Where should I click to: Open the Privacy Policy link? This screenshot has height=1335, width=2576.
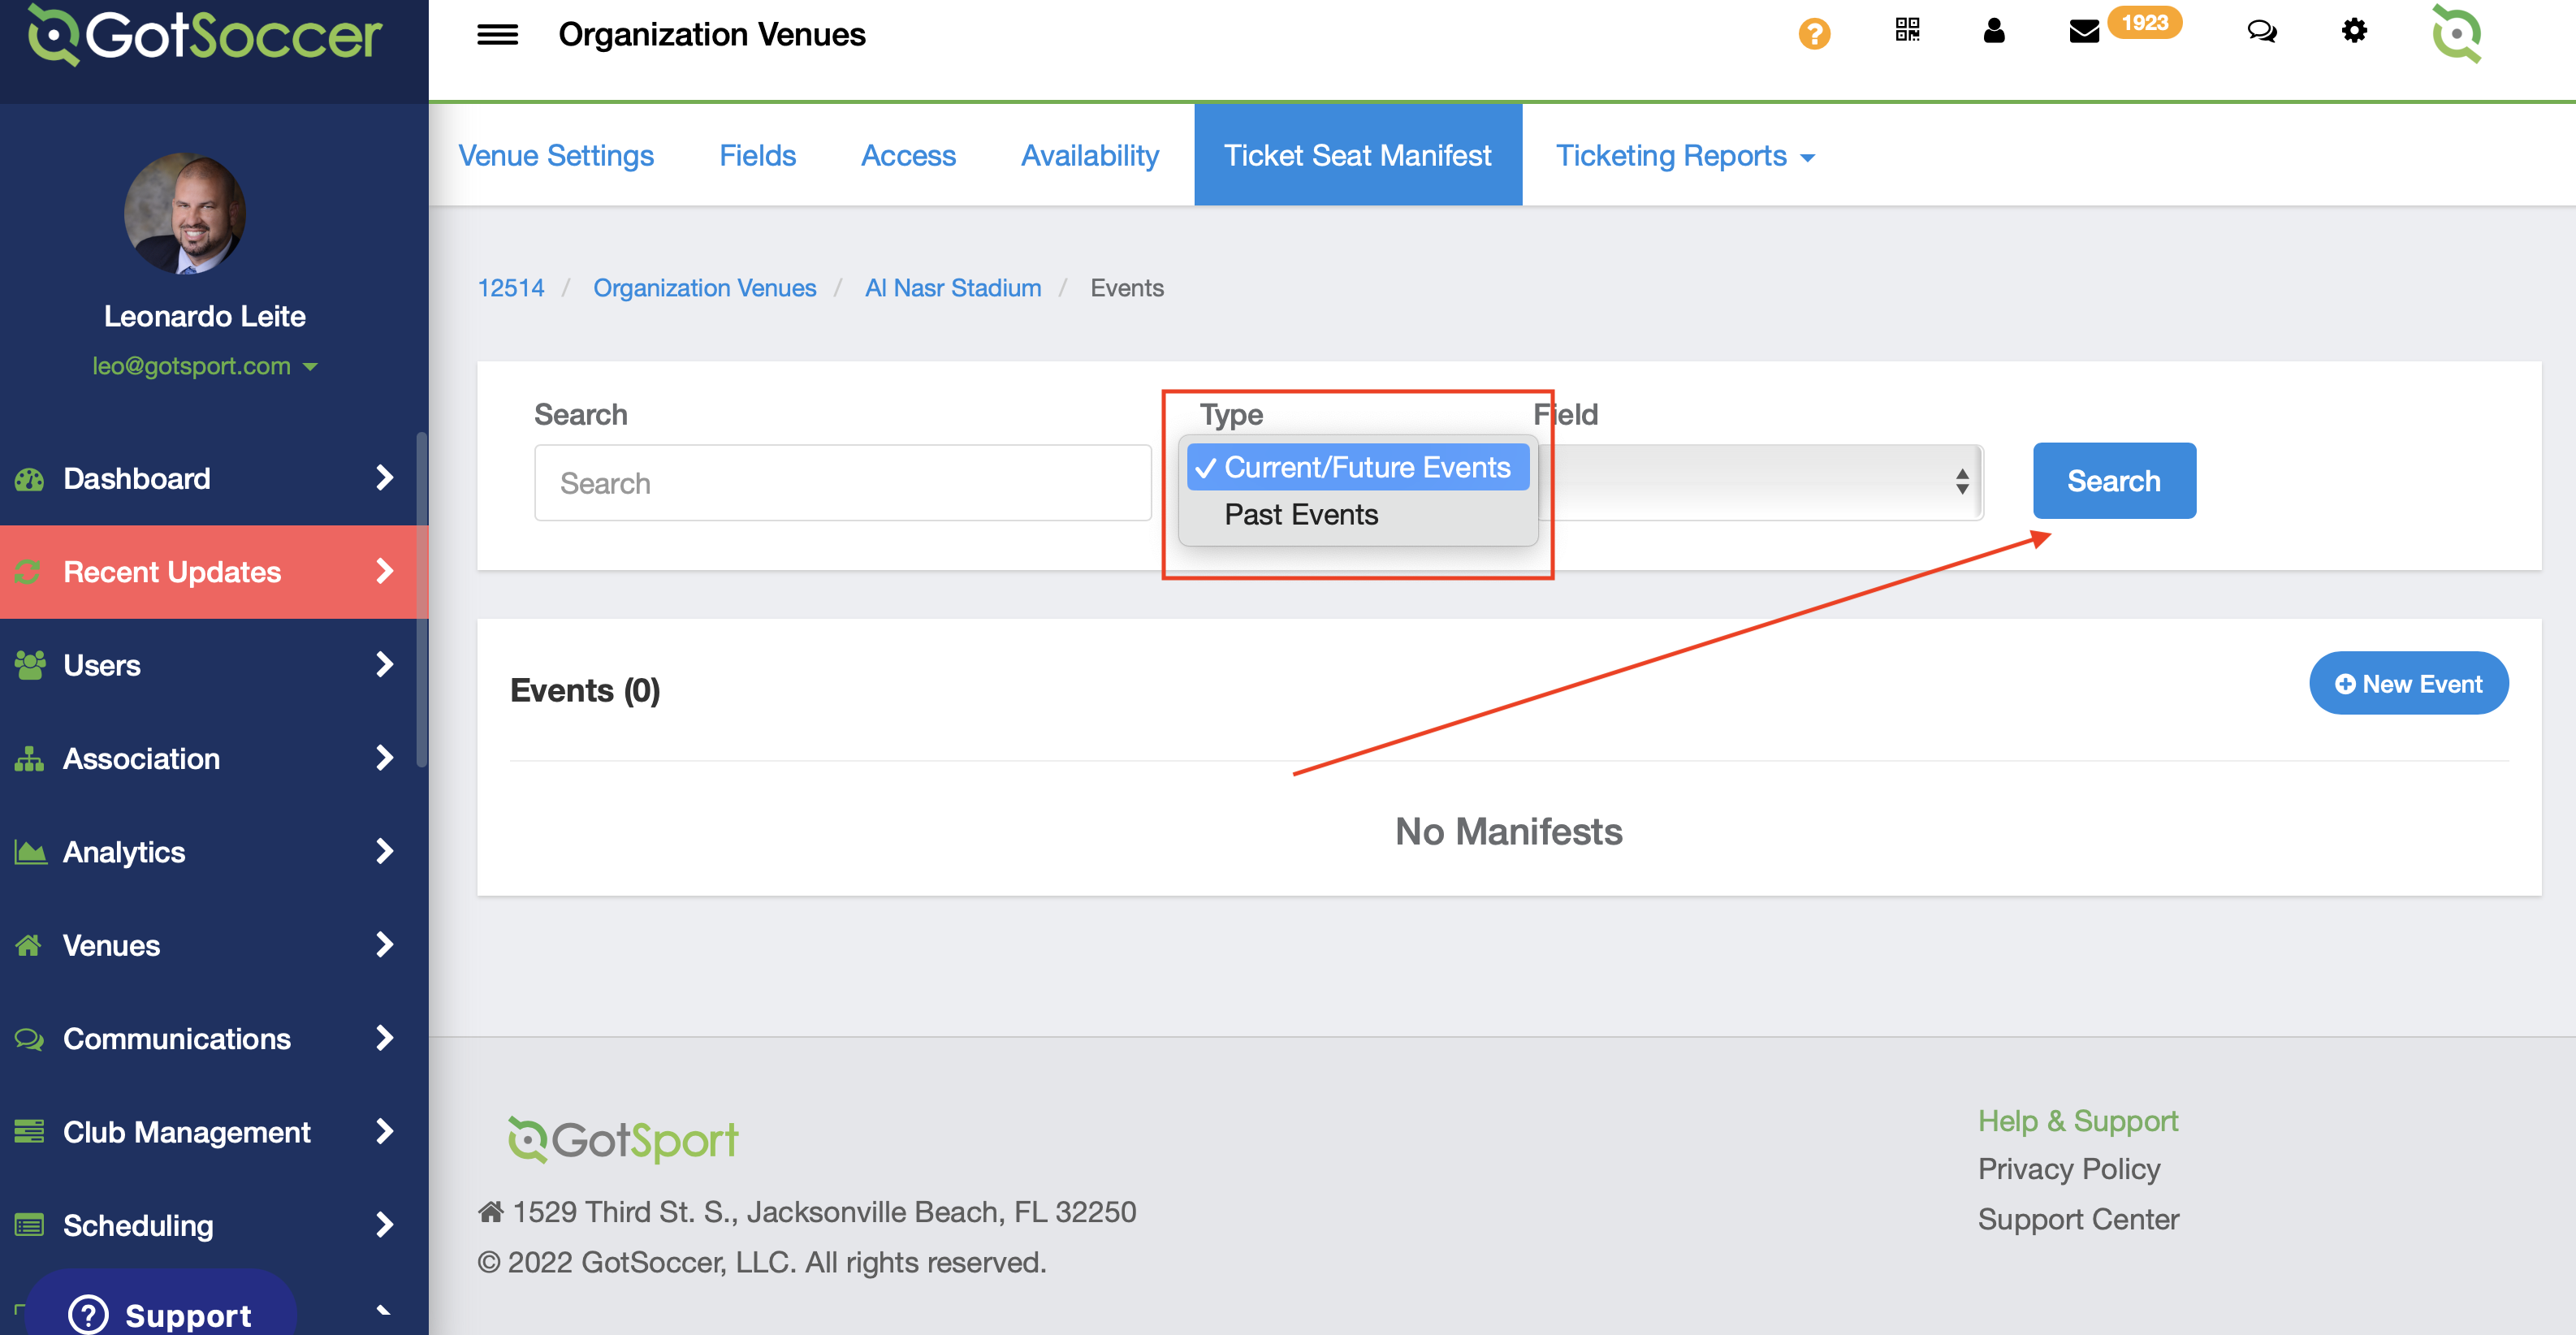pyautogui.click(x=2068, y=1168)
